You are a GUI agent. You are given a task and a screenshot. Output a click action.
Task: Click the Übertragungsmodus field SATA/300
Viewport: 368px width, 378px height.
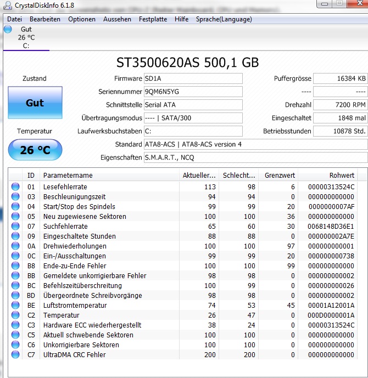click(x=193, y=118)
